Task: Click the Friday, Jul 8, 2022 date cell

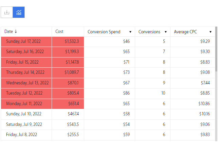Action: tap(26, 135)
